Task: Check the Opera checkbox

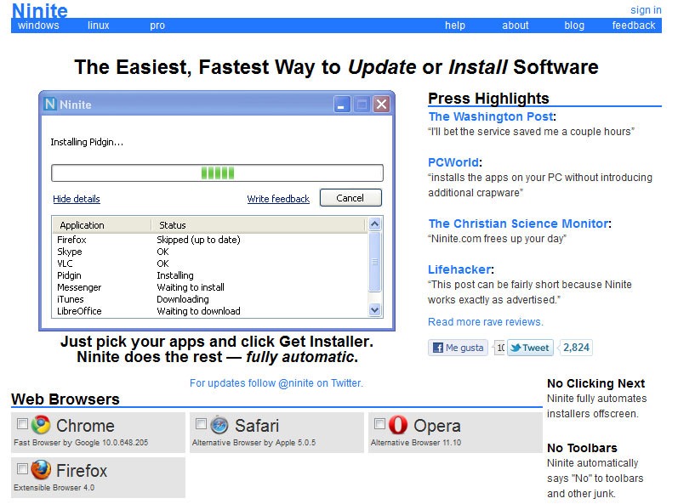Action: click(x=379, y=423)
